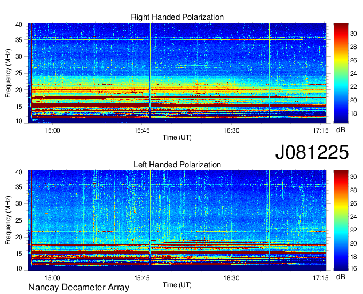The image size is (363, 294).
Task: Click the 28 dB label on Left Handed color bar
Action: click(x=353, y=190)
